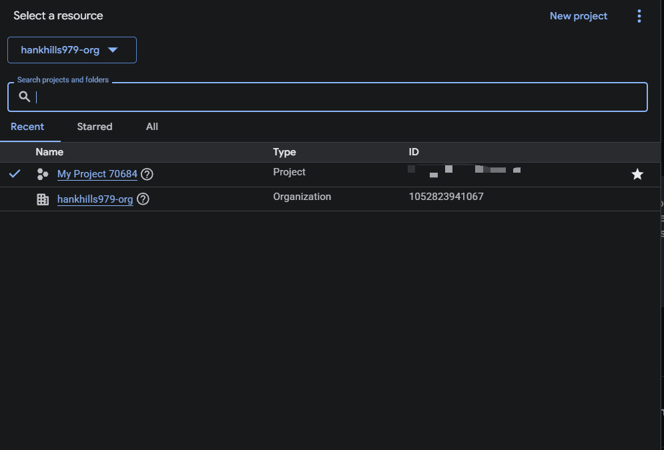Open the hankhills979-org organization link
This screenshot has height=450, width=664.
[x=95, y=199]
